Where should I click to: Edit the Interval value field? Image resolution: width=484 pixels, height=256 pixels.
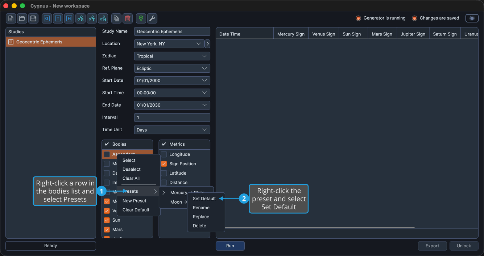point(172,118)
